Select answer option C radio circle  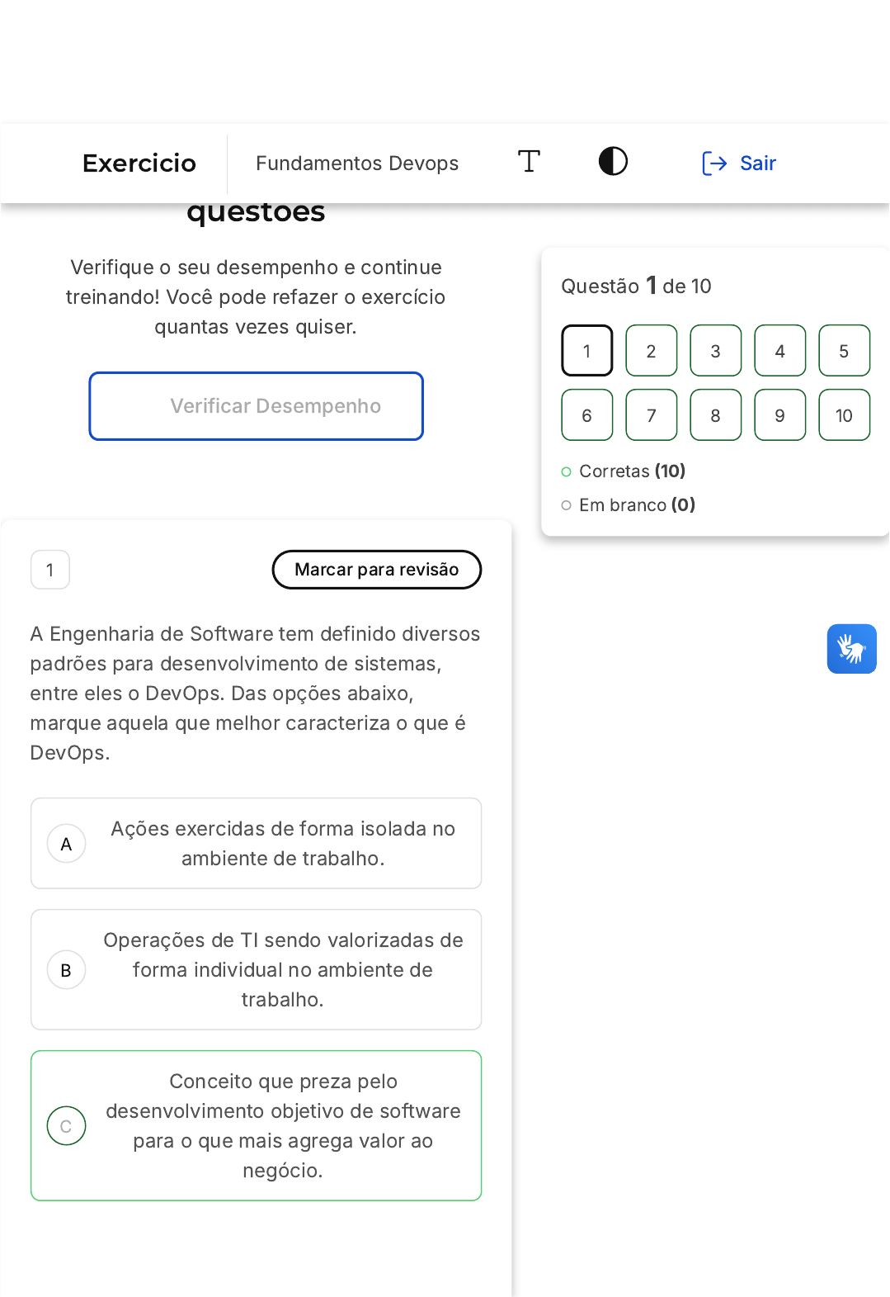point(67,1126)
